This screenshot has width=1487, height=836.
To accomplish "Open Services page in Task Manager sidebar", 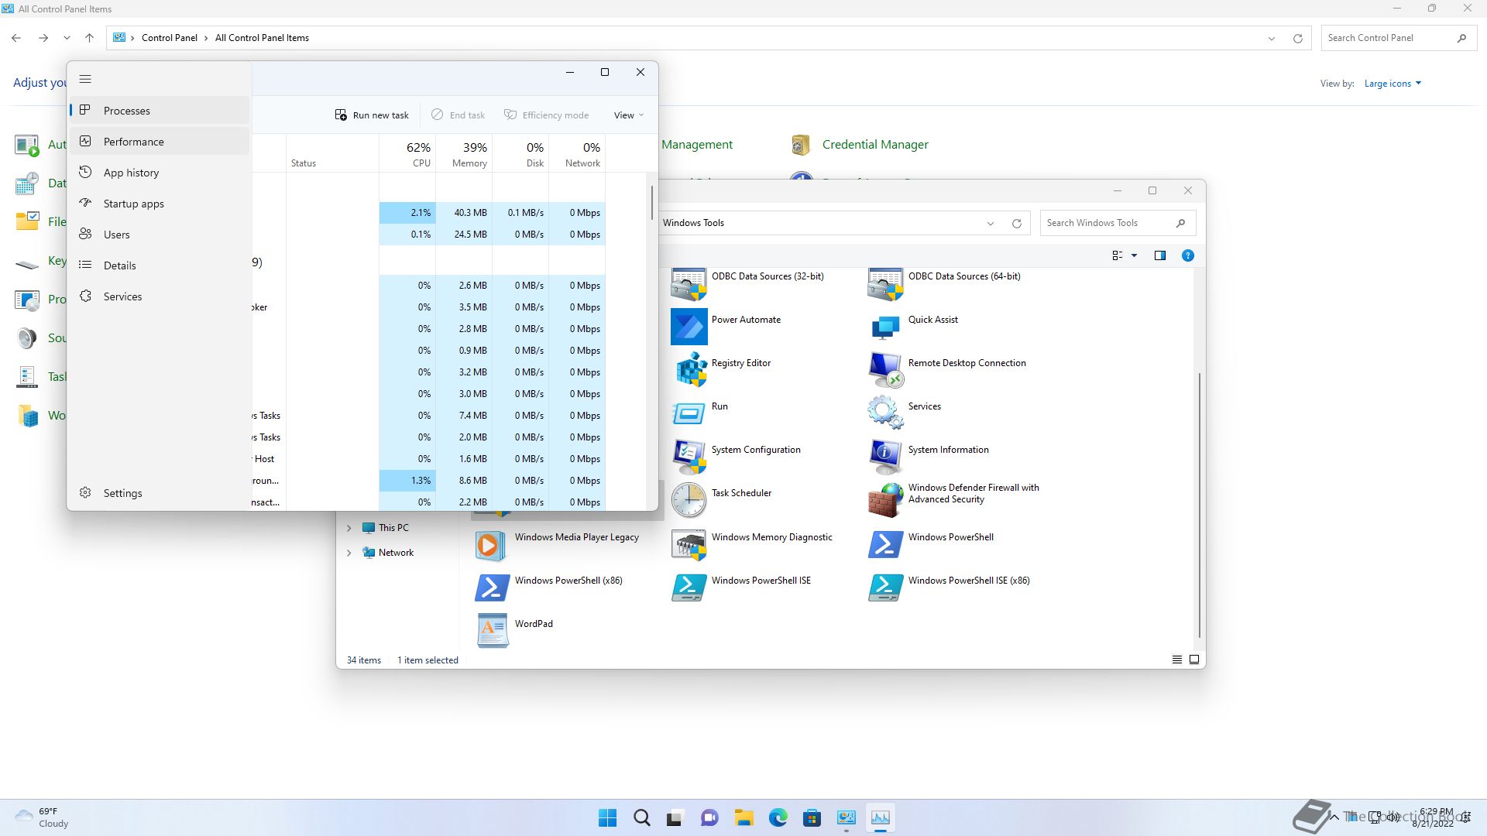I will (x=160, y=296).
